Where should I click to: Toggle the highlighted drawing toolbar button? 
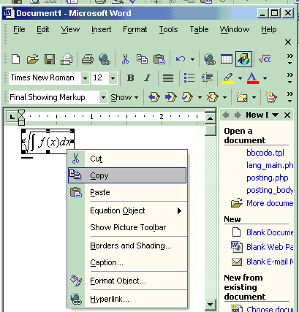(243, 59)
